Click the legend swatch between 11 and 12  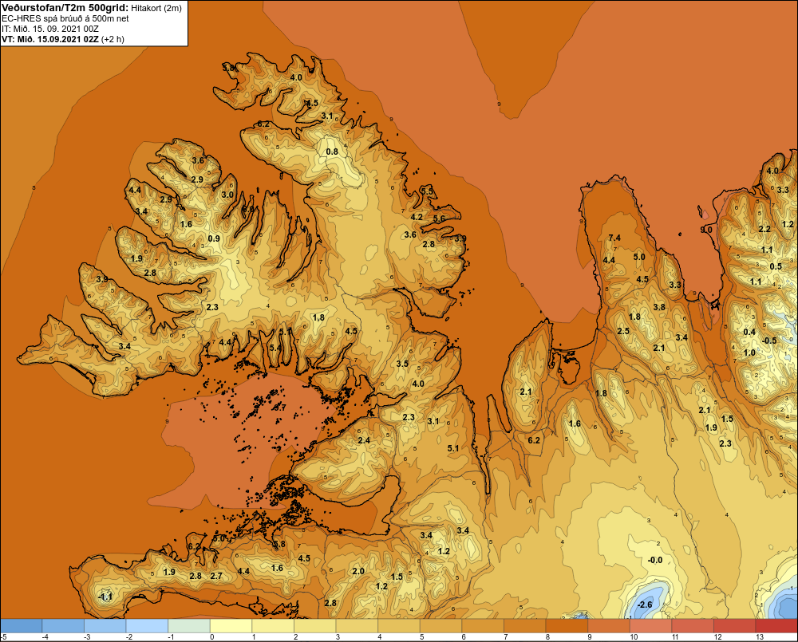(x=693, y=626)
